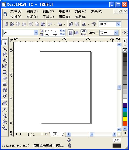The image size is (129, 150).
Task: Choose the Eyedropper tool
Action: (5, 110)
